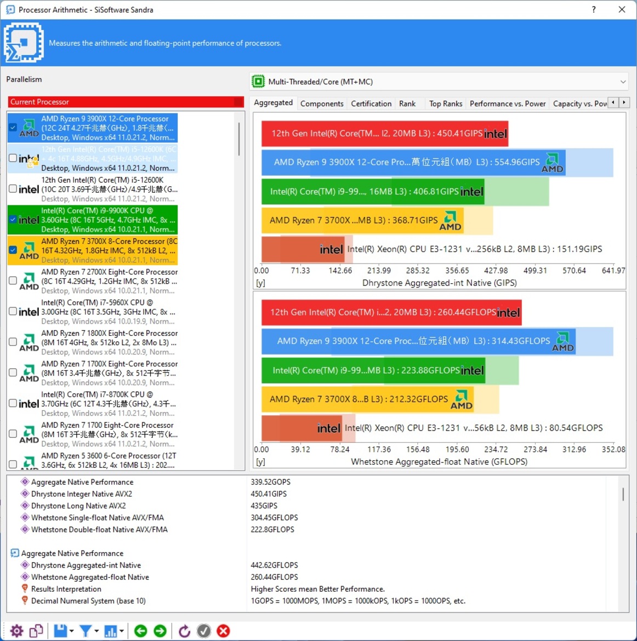Click the Results Interpretation tip icon
The height and width of the screenshot is (641, 637).
25,588
